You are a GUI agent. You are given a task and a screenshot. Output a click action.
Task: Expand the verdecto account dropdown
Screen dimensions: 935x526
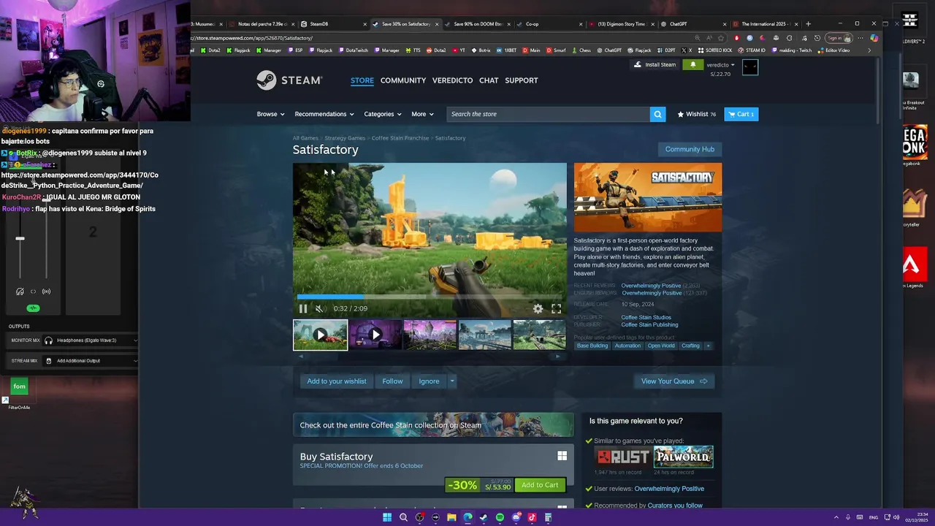click(x=720, y=65)
